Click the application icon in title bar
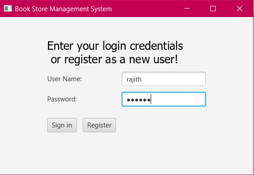The height and width of the screenshot is (175, 254). tap(8, 9)
